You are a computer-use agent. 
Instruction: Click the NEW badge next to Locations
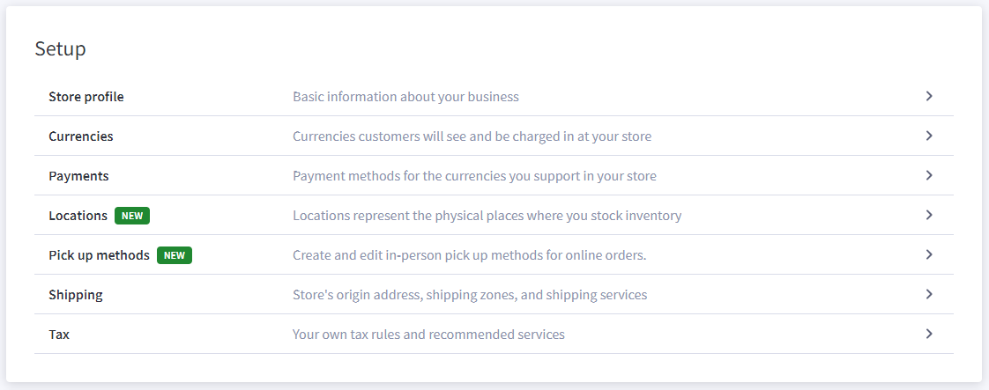pos(132,216)
